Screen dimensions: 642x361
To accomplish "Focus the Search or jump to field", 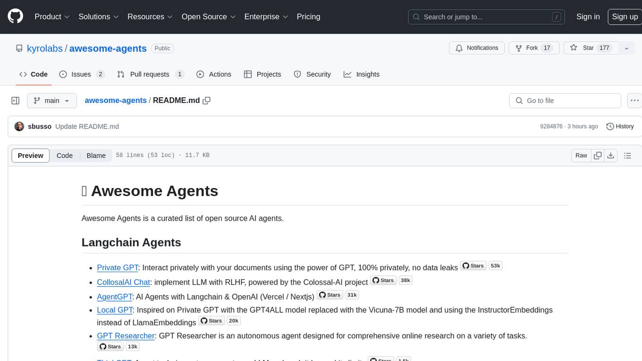I will [487, 17].
